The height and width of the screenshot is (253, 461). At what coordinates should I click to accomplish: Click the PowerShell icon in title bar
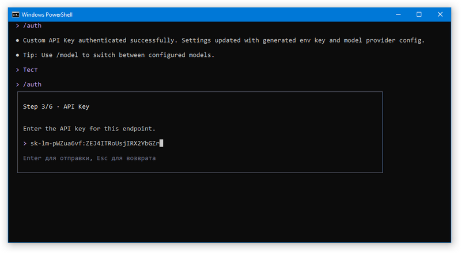(x=16, y=15)
